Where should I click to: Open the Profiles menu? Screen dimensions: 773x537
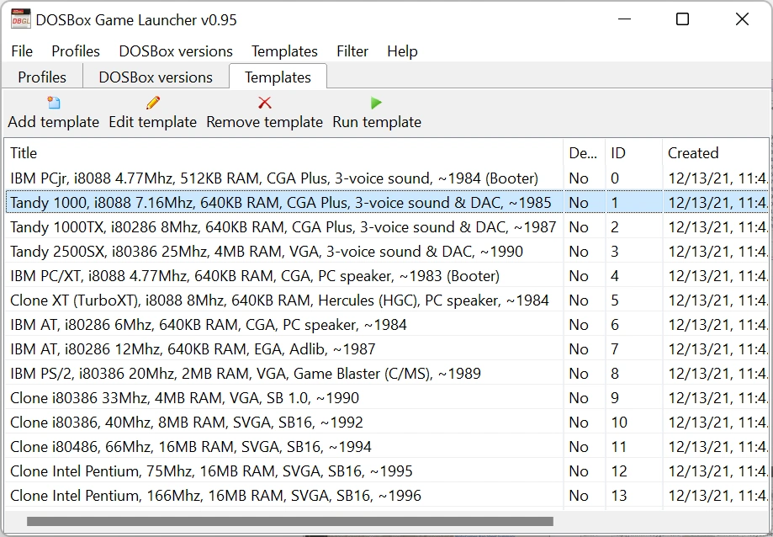[76, 51]
